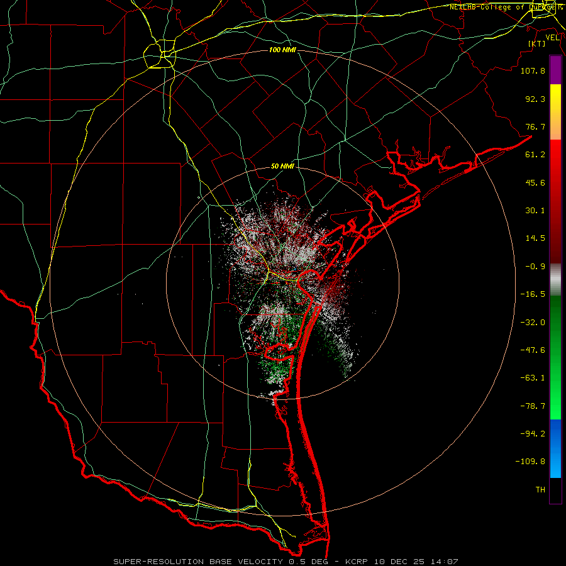Click the '100 NMI' range ring label
This screenshot has height=566, width=566.
(x=282, y=50)
